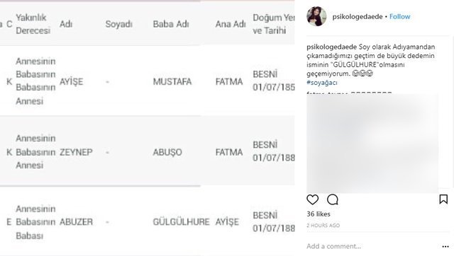Click the Soyadı column header
This screenshot has width=454, height=256.
(118, 24)
